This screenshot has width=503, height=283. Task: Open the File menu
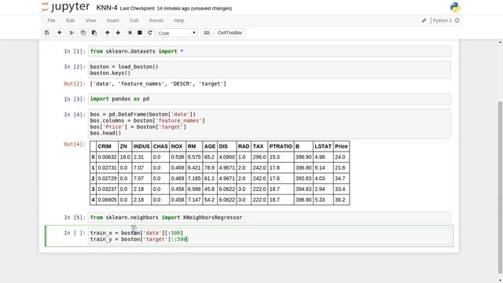tap(51, 20)
